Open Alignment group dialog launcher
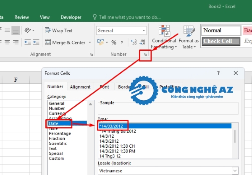This screenshot has height=175, width=252. [91, 55]
